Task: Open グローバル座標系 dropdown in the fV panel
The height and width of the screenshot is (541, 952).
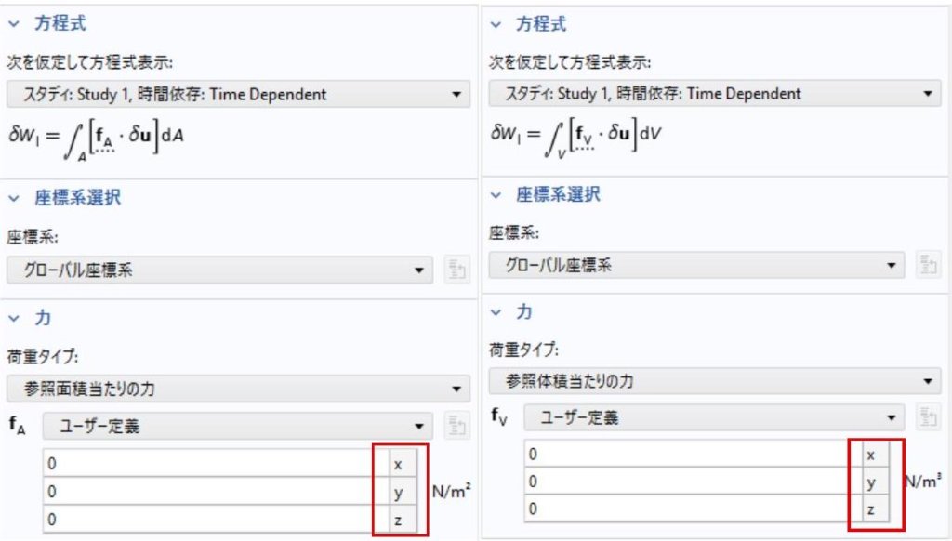Action: 697,265
